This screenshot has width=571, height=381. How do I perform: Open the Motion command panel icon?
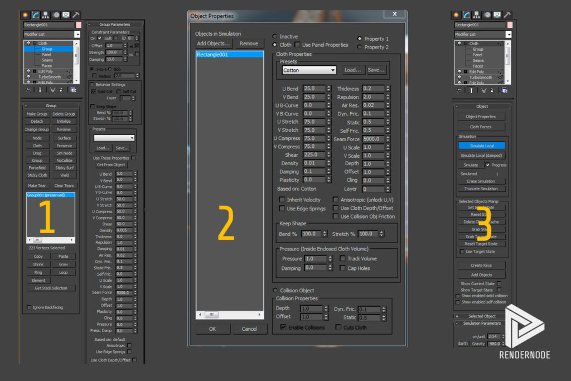point(55,15)
